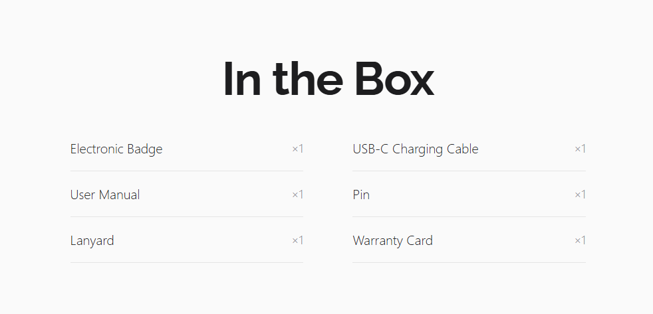
Task: Click the USB-C Charging Cable label
Action: pos(416,149)
